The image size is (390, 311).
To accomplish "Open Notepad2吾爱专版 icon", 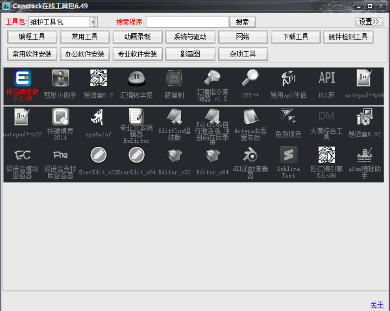I will coord(250,117).
